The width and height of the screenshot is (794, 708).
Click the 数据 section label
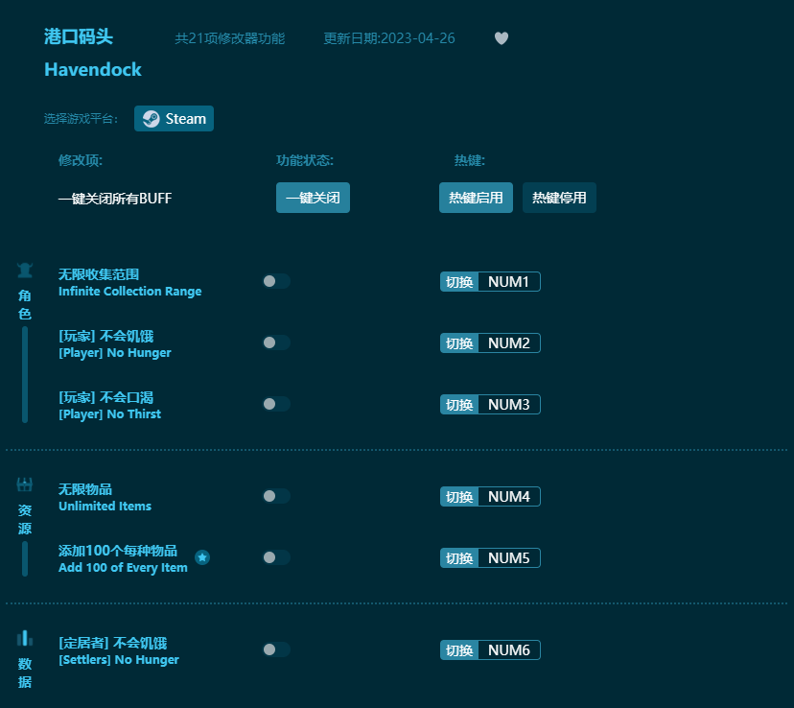pos(25,673)
